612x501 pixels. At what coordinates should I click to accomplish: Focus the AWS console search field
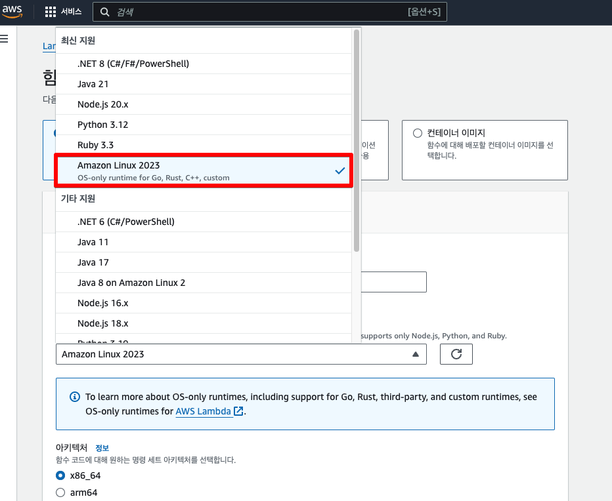(x=270, y=12)
